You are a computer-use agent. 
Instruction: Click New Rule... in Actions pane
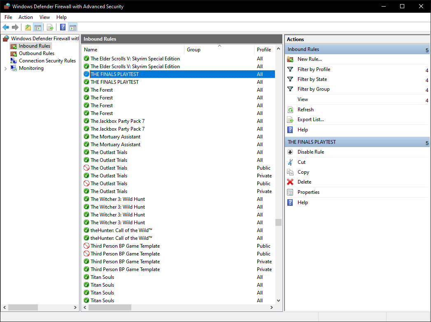click(x=310, y=59)
